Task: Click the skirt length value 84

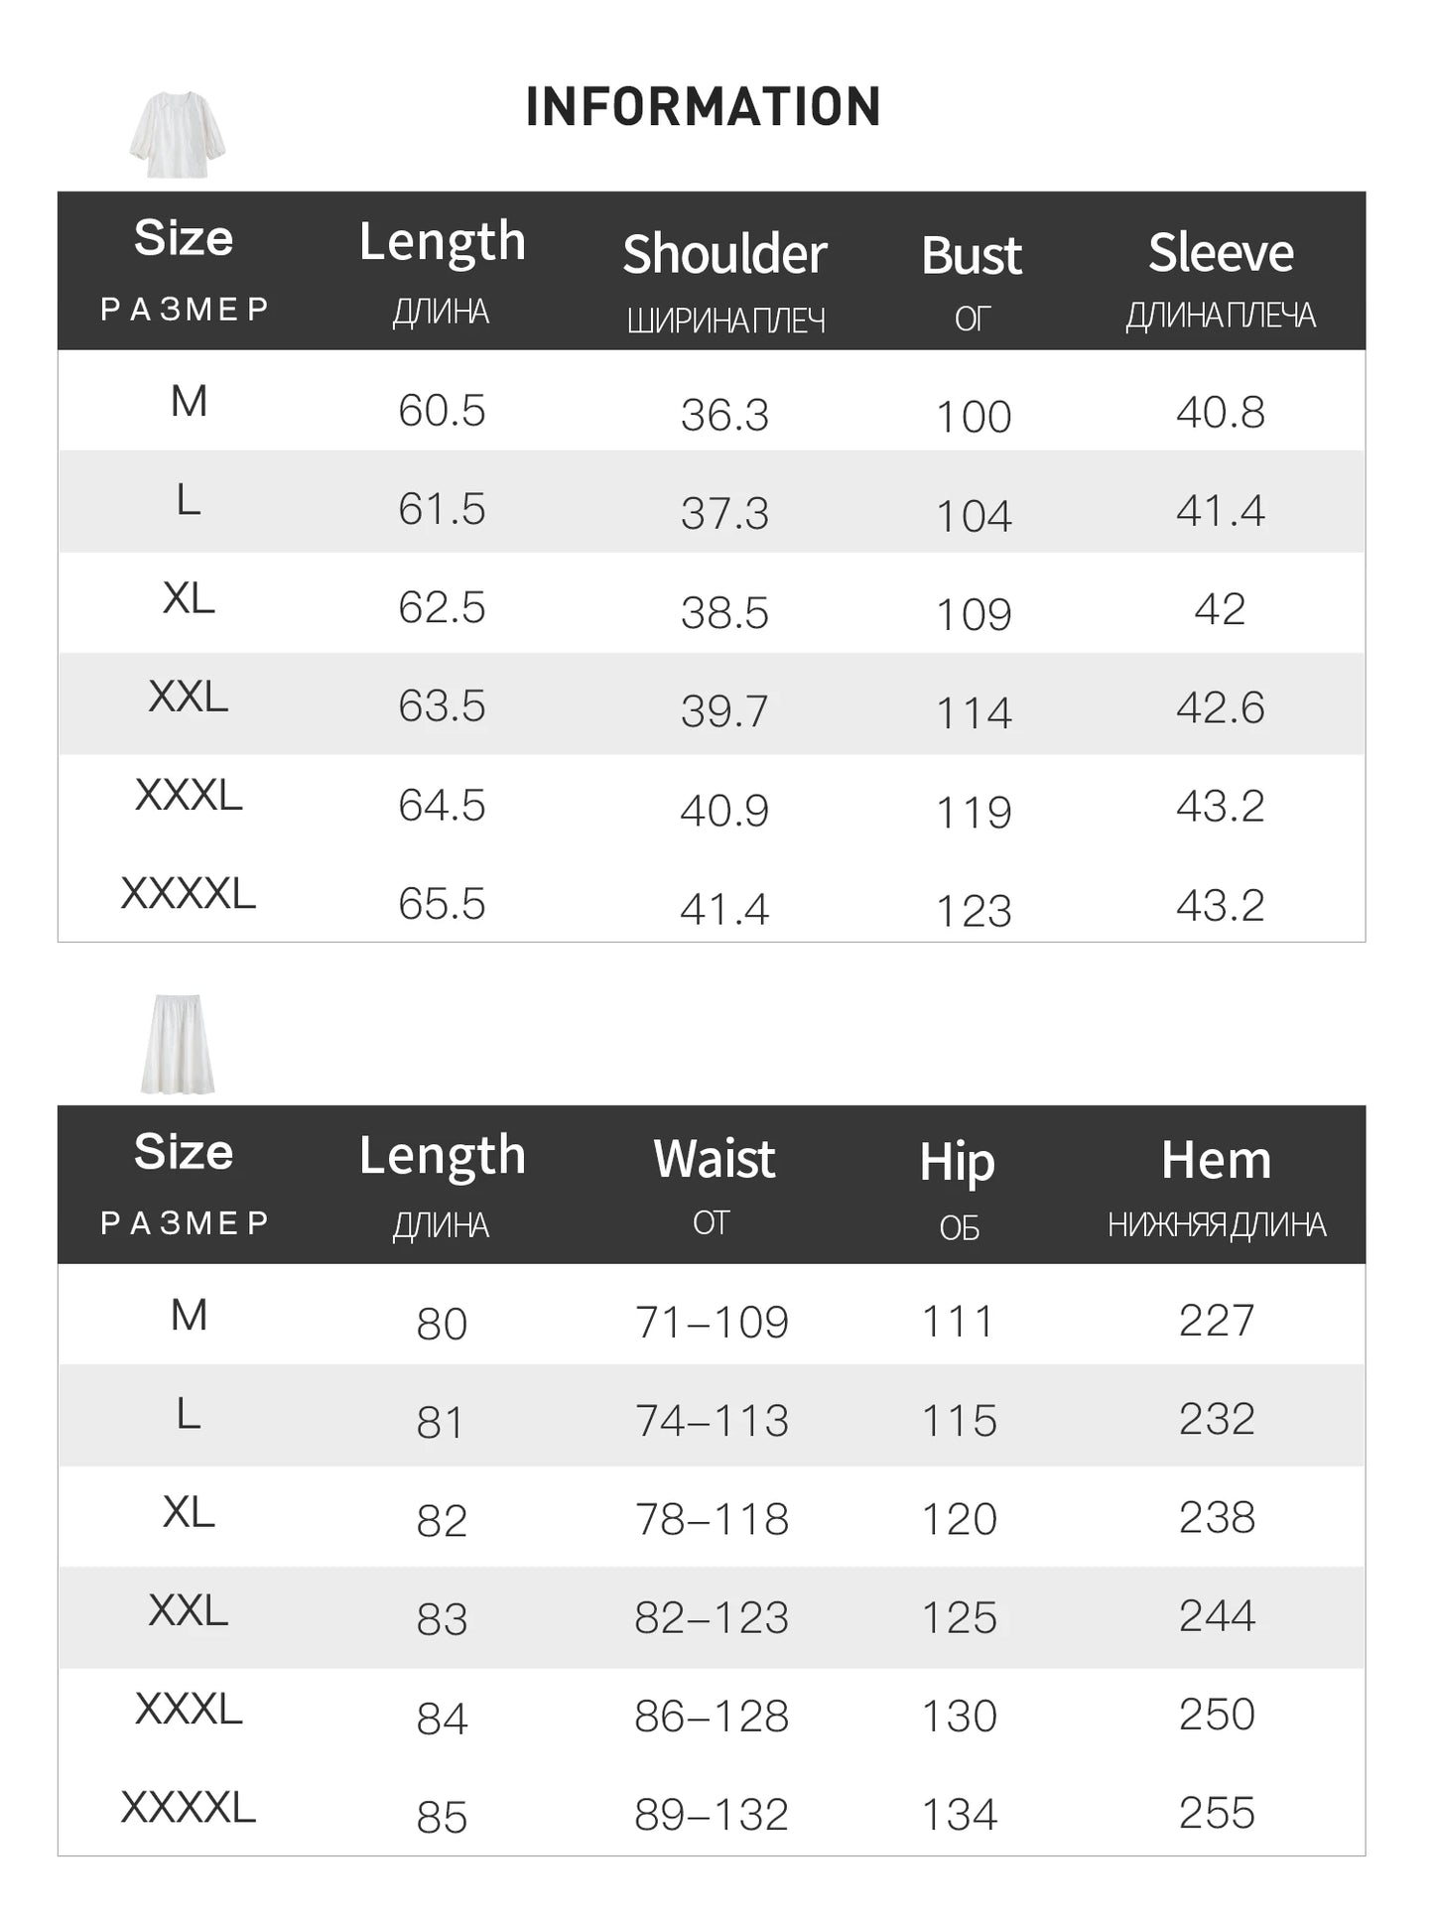Action: pyautogui.click(x=442, y=1720)
